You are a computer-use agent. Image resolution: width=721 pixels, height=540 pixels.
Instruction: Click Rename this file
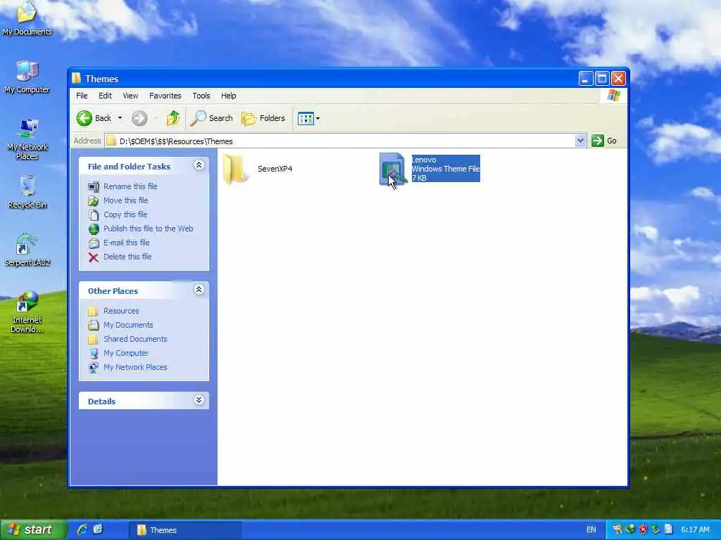[x=130, y=186]
